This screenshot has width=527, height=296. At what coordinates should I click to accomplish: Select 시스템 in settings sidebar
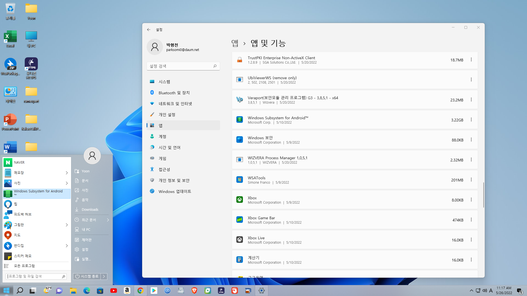pos(183,82)
